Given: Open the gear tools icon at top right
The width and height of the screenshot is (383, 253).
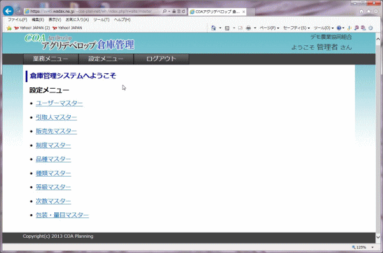Looking at the screenshot, I should pyautogui.click(x=376, y=11).
